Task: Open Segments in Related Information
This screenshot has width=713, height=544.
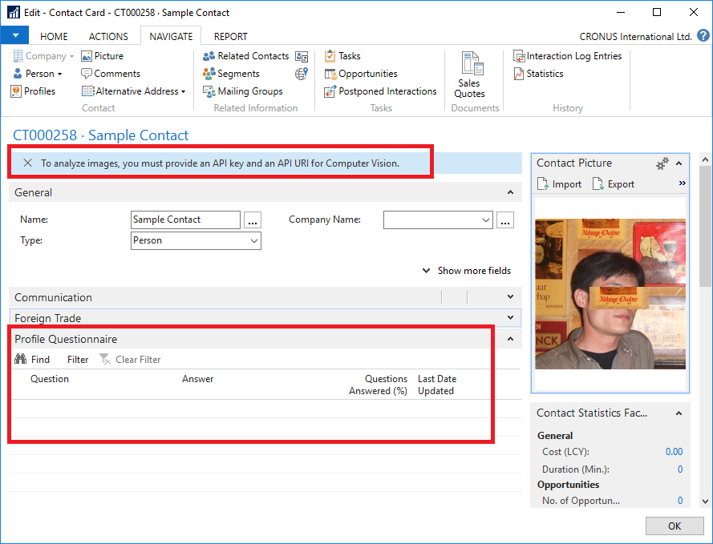Action: point(231,74)
